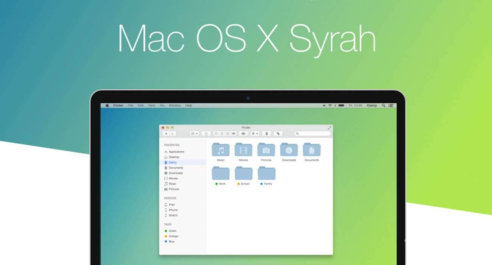
Task: Open Notification Center list icon
Action: click(391, 106)
